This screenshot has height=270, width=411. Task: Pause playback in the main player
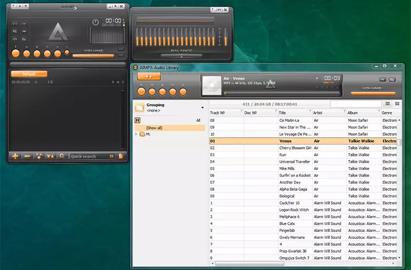[x=27, y=53]
